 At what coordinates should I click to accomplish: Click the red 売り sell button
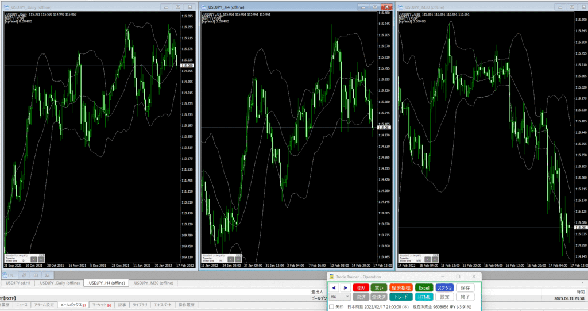click(x=361, y=287)
